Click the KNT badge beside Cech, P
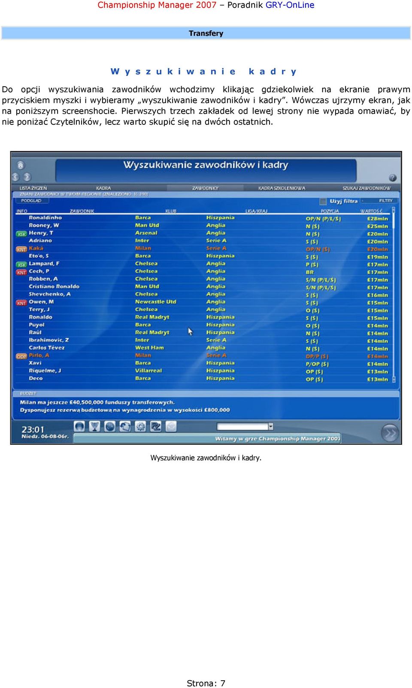Viewport: 412px width, 688px height. click(x=21, y=272)
